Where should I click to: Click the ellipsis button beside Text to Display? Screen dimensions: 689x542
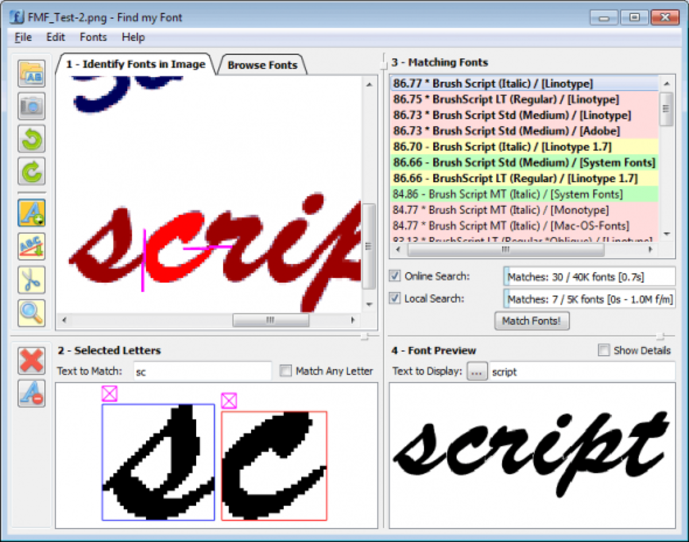point(476,371)
